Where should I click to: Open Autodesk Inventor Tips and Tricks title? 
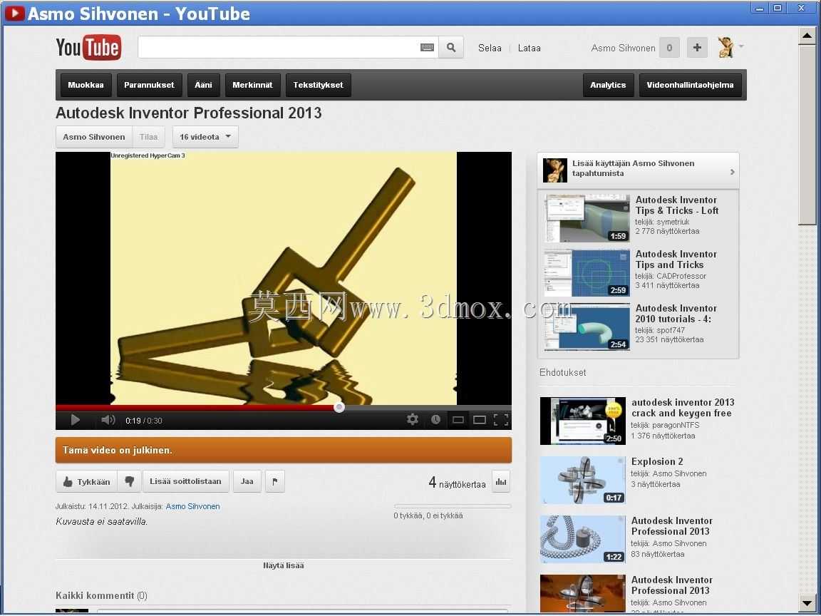[676, 260]
